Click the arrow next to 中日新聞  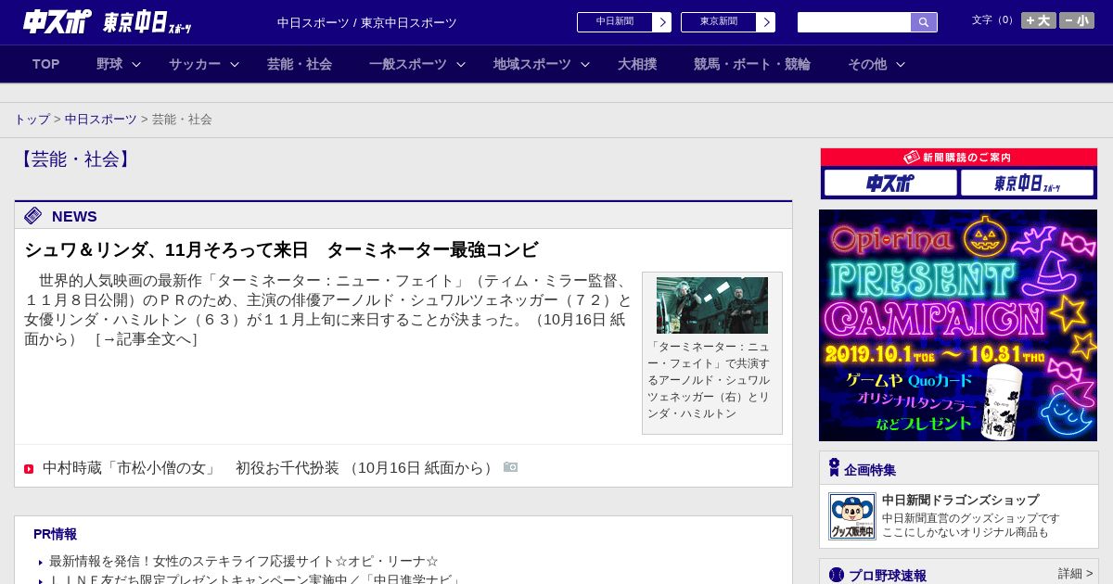pos(662,22)
